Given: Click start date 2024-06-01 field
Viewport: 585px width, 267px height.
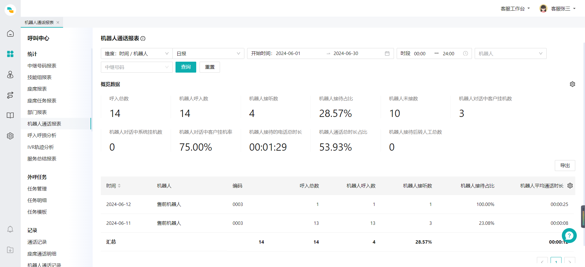Looking at the screenshot, I should click(x=288, y=53).
